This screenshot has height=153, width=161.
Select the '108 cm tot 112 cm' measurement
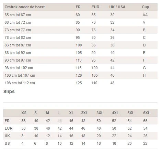pyautogui.click(x=20, y=83)
